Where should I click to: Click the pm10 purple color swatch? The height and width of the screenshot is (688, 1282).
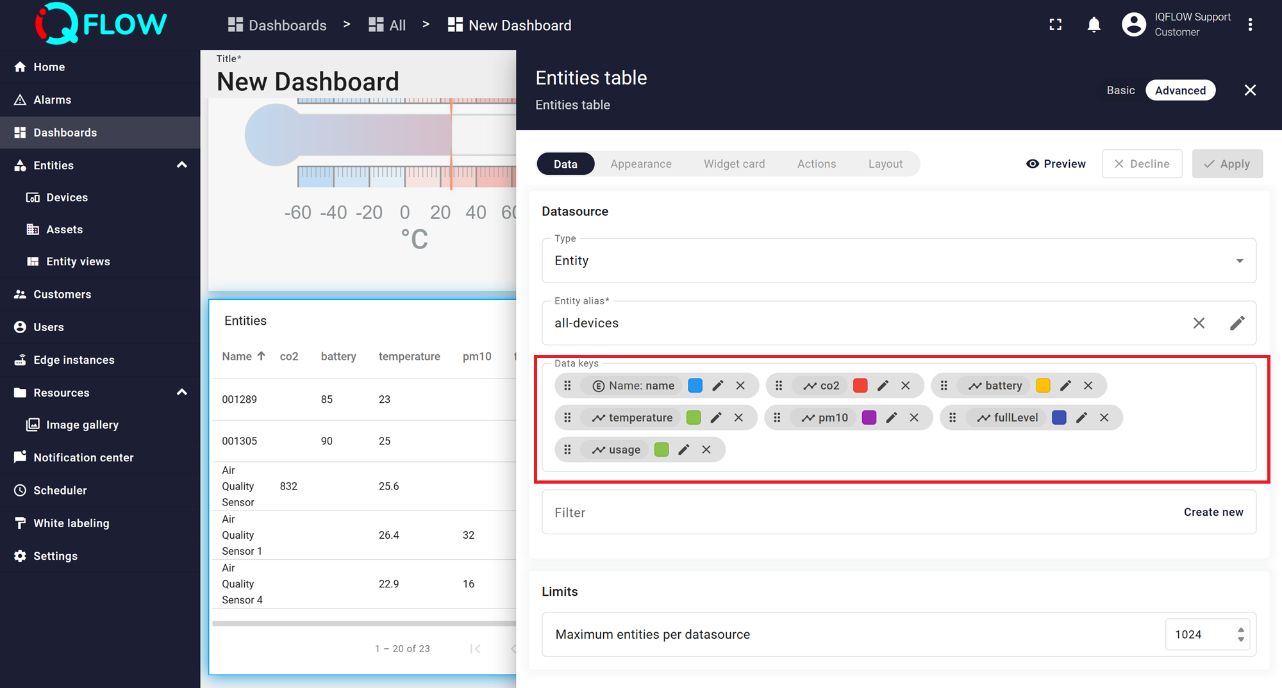(869, 418)
